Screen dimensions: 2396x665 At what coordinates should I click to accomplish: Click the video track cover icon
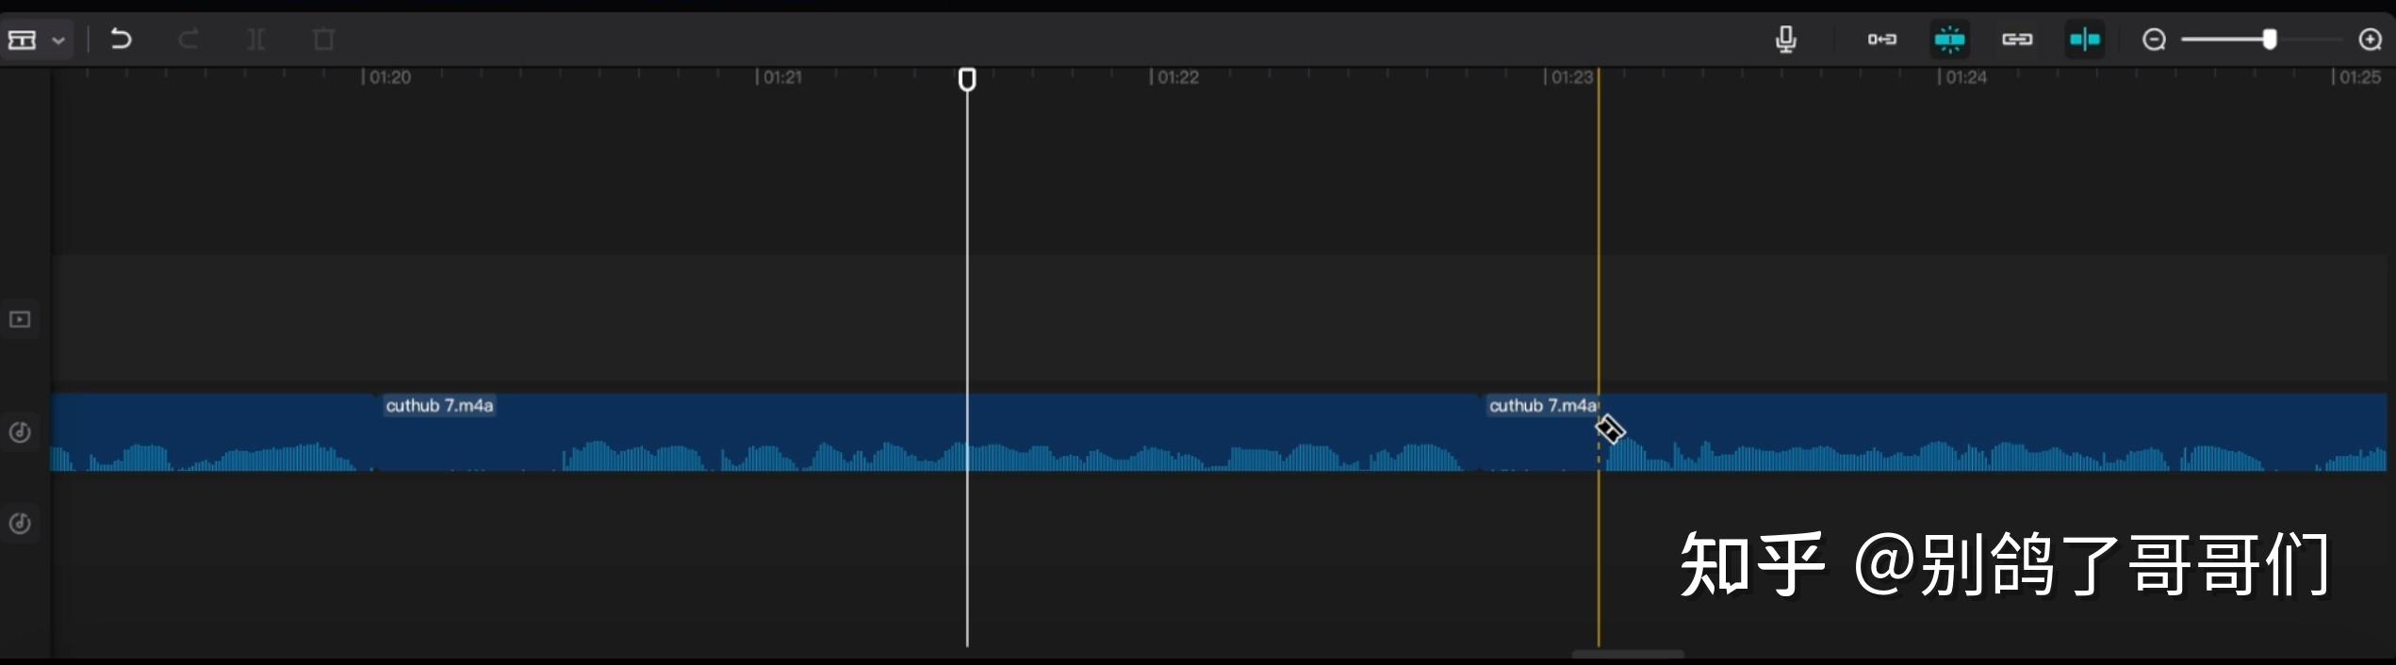20,319
